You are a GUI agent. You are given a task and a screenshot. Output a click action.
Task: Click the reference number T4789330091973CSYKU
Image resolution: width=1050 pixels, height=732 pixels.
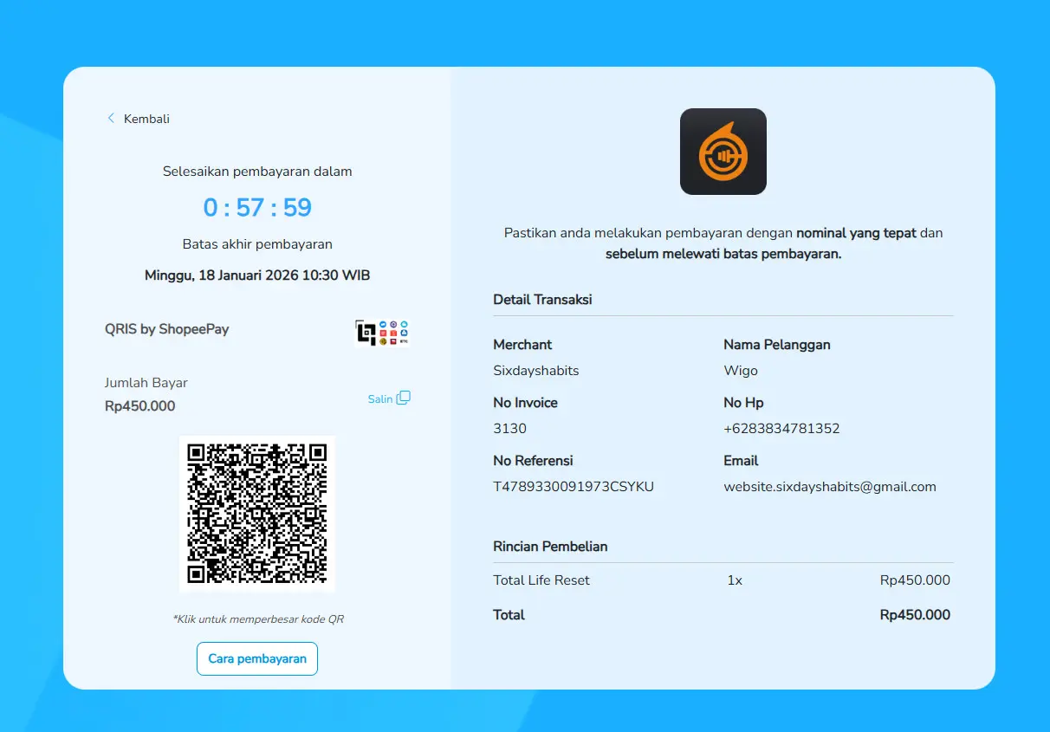tap(574, 487)
